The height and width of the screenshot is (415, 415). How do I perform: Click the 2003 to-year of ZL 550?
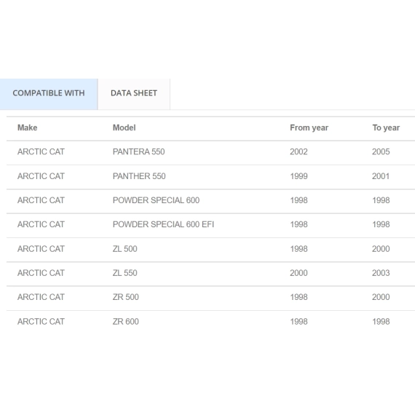pos(381,273)
